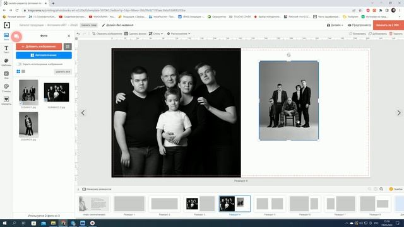404x227 pixels.
Task: Toggle hide used images switch
Action: tap(19, 64)
